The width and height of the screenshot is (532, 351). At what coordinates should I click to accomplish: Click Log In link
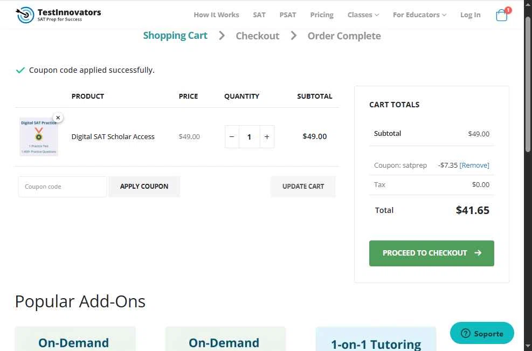[x=470, y=15]
